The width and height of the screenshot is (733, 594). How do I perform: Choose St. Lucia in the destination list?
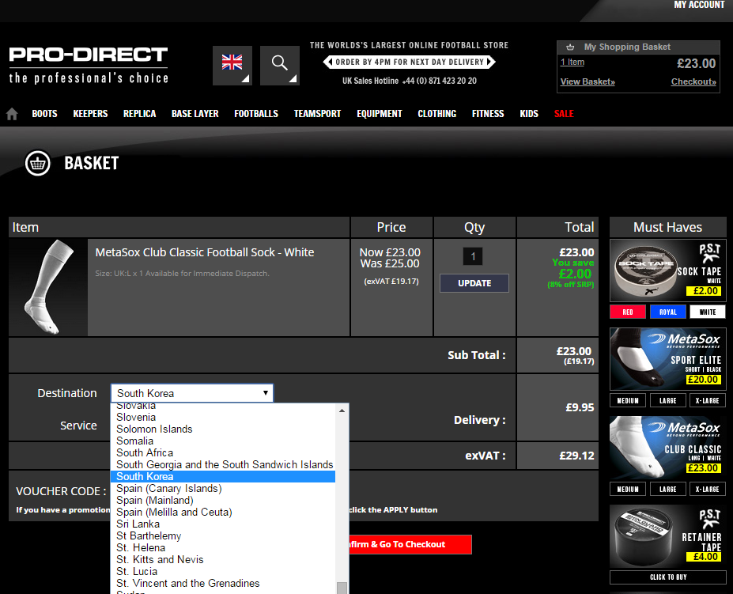pyautogui.click(x=222, y=572)
